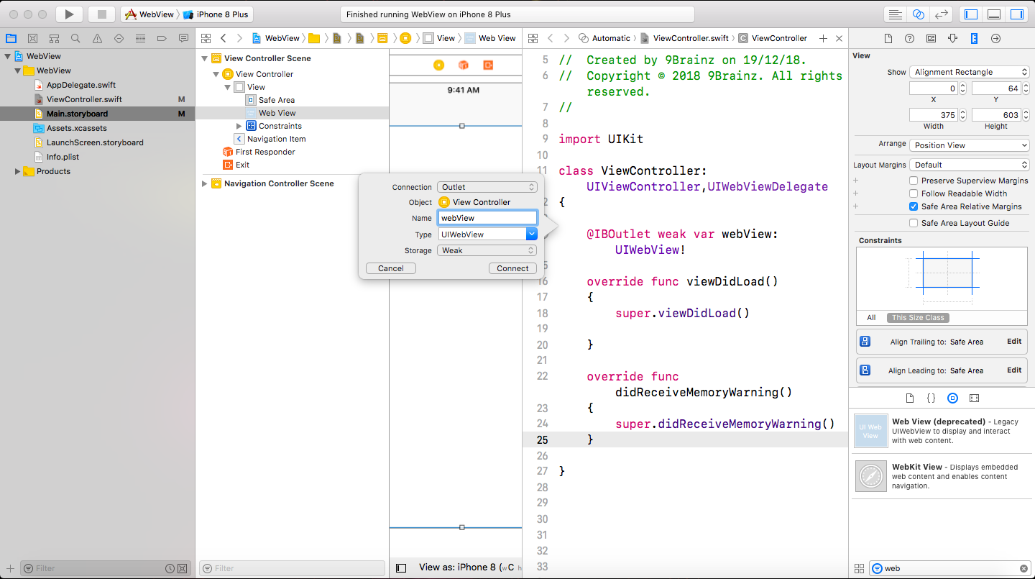Enable Follow Readable Width checkbox
1035x579 pixels.
tap(914, 193)
